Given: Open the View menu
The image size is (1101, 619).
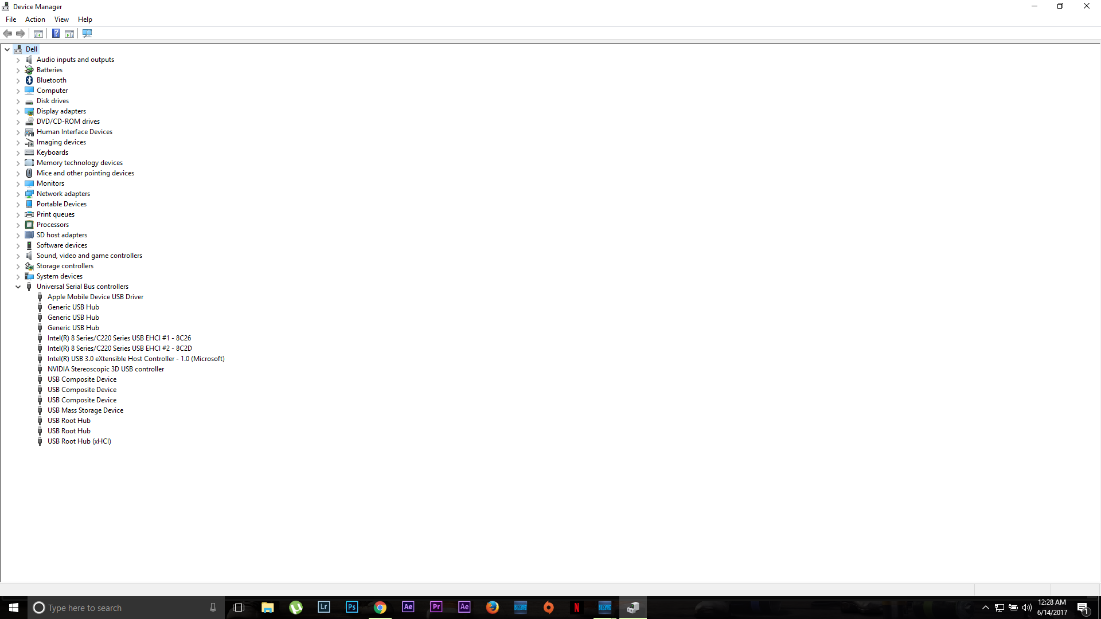Looking at the screenshot, I should [x=61, y=19].
